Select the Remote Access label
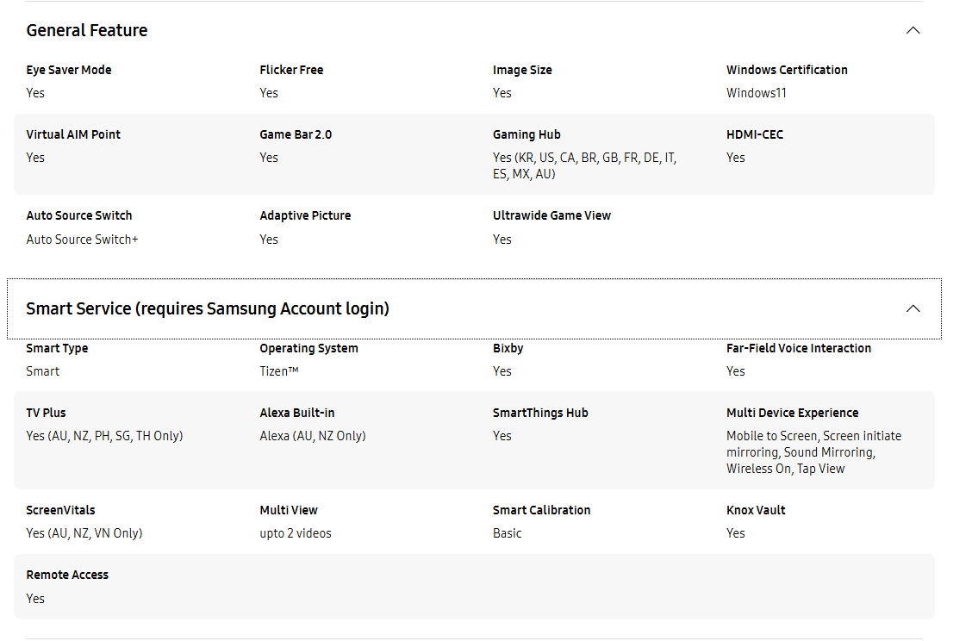Image resolution: width=972 pixels, height=641 pixels. tap(67, 575)
